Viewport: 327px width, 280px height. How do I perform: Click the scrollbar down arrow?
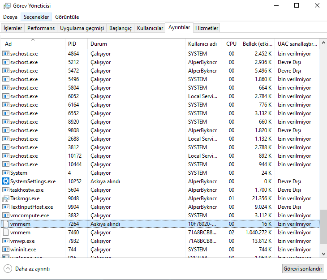(x=323, y=254)
